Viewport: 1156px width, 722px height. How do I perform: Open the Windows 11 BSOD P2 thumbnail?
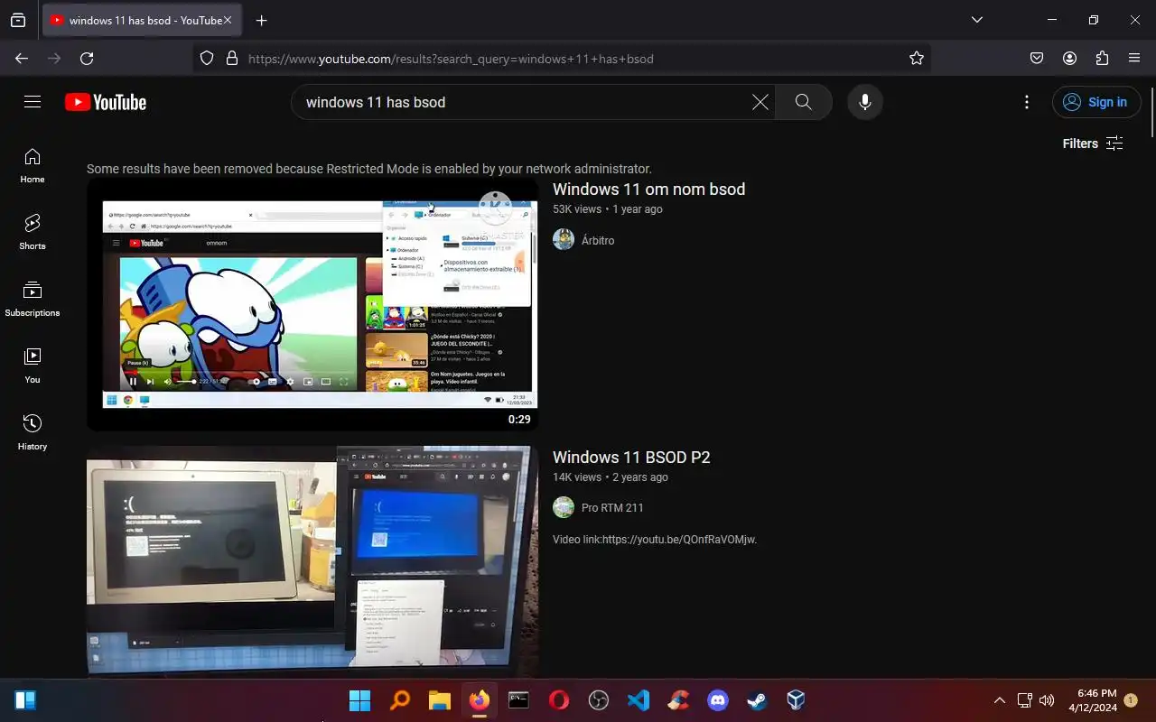312,561
